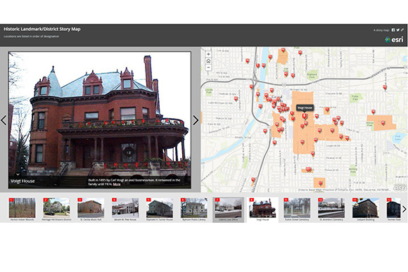Screen dimensions: 408x272
Task: Show next photo with right arrow
Action: 196,120
